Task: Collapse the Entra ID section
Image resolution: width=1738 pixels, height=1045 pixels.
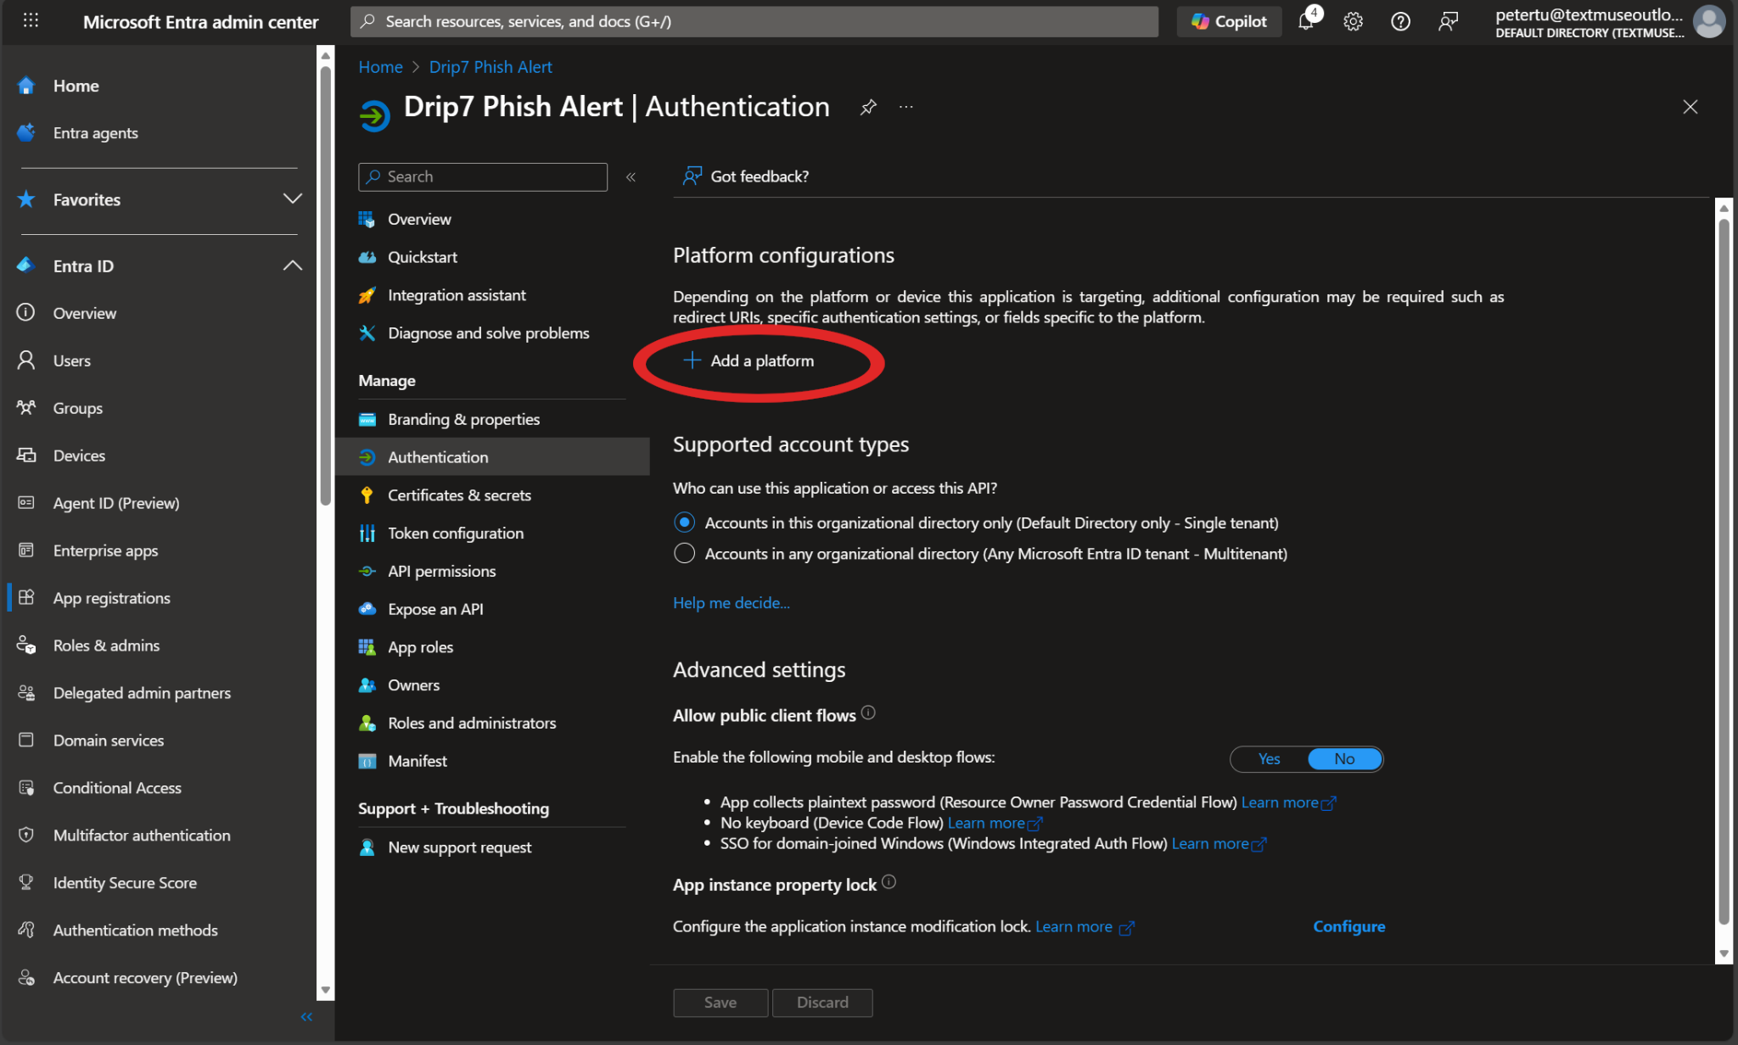Action: point(292,265)
